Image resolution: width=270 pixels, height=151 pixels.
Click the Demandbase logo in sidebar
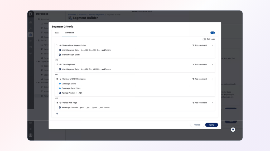[31, 14]
